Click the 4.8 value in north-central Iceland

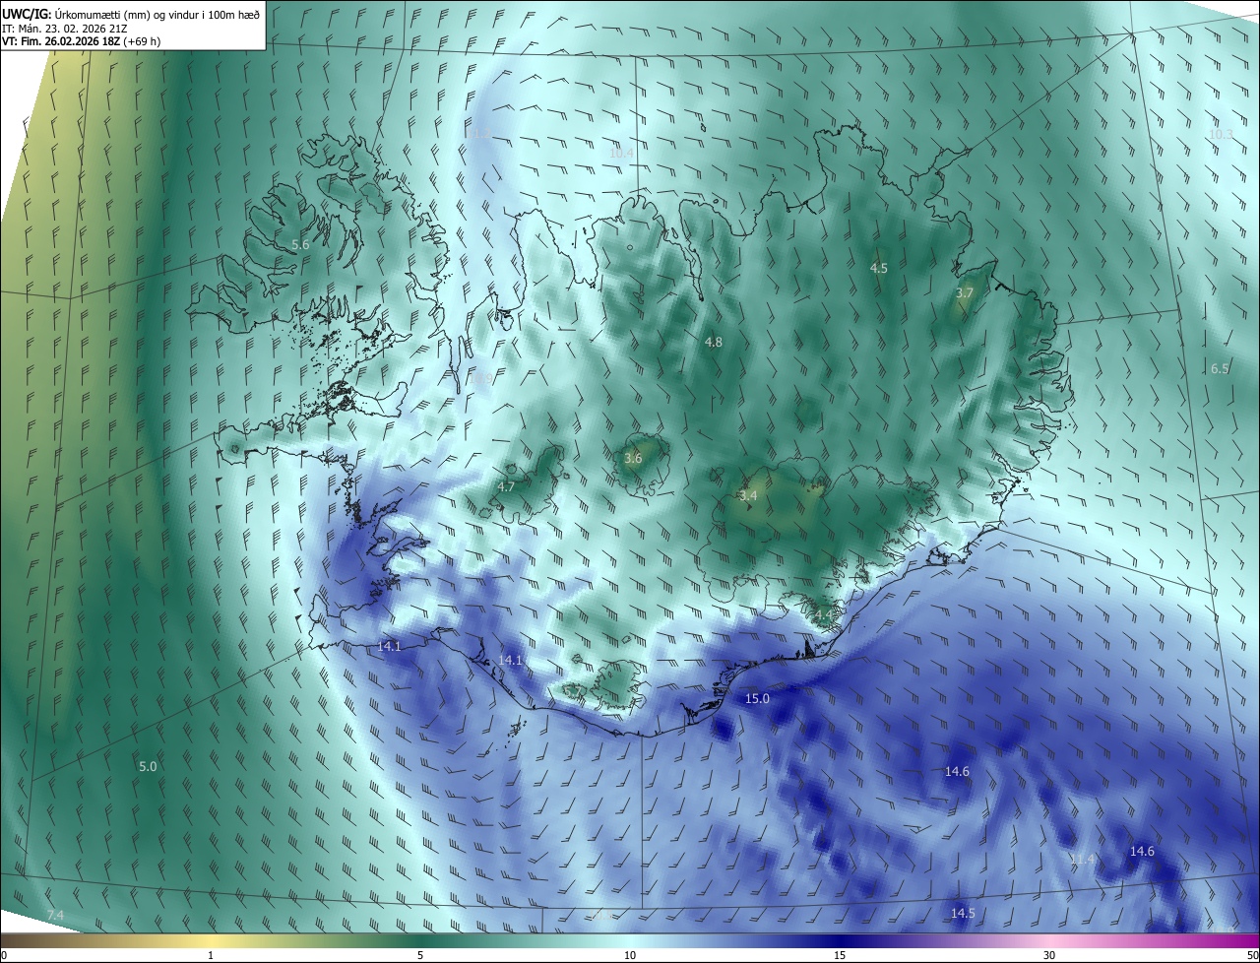[714, 342]
